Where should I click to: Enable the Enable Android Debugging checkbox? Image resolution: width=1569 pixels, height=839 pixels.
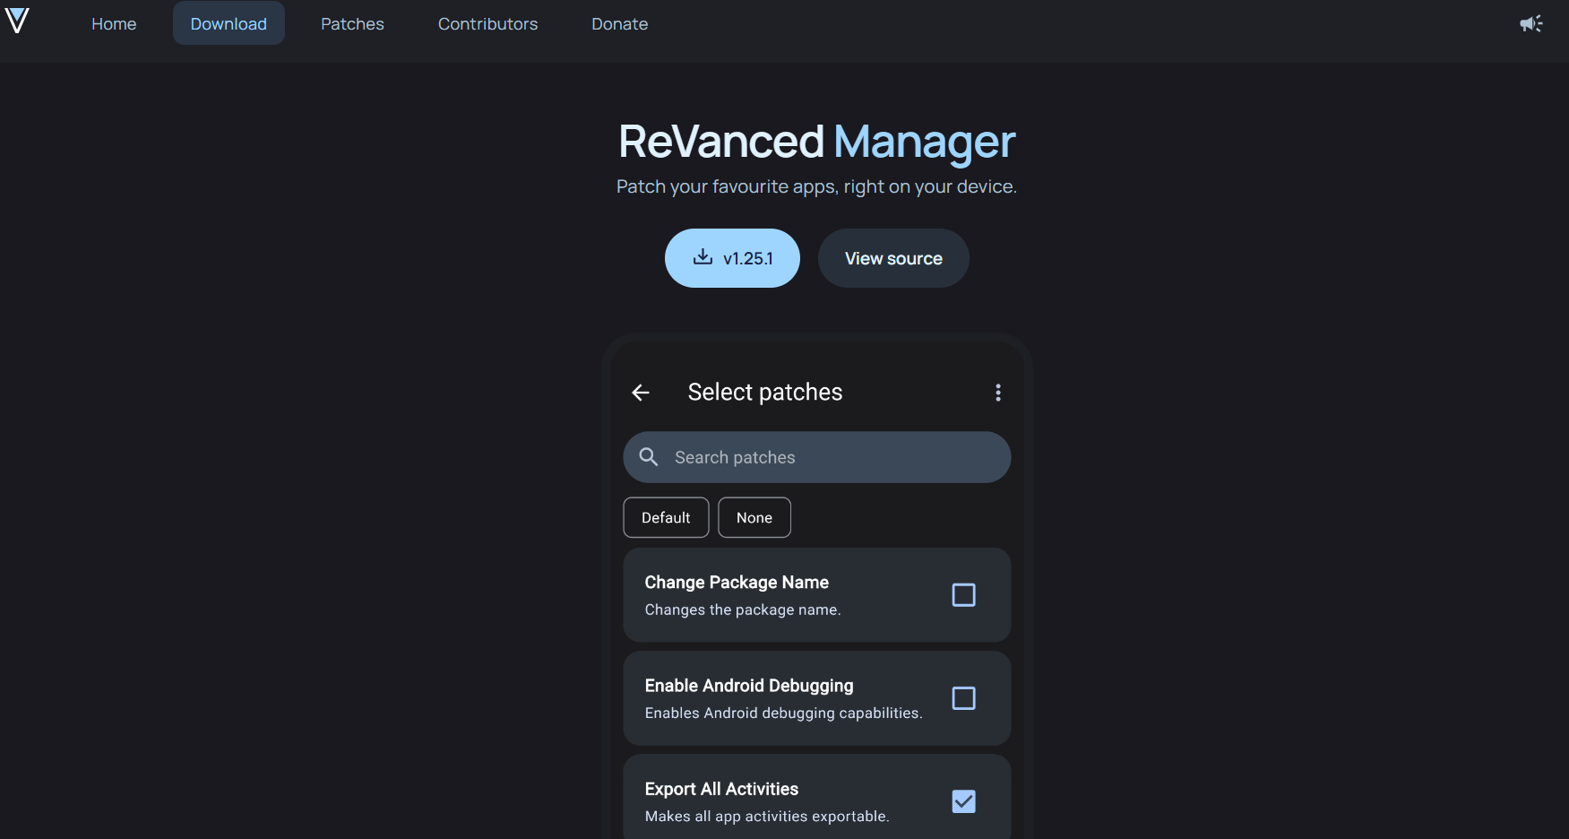[963, 698]
